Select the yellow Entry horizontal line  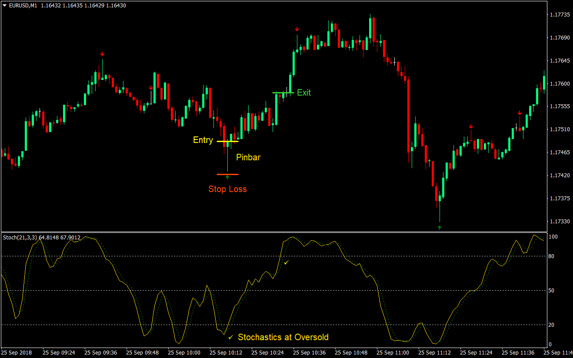(227, 141)
